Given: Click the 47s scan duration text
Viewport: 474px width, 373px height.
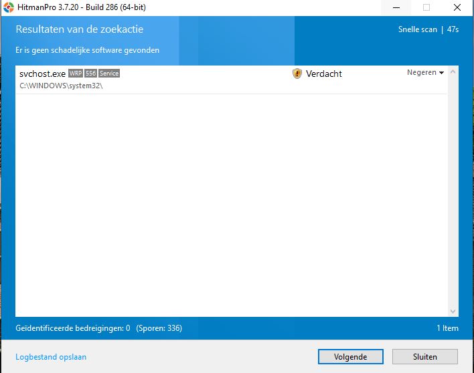Looking at the screenshot, I should 453,29.
